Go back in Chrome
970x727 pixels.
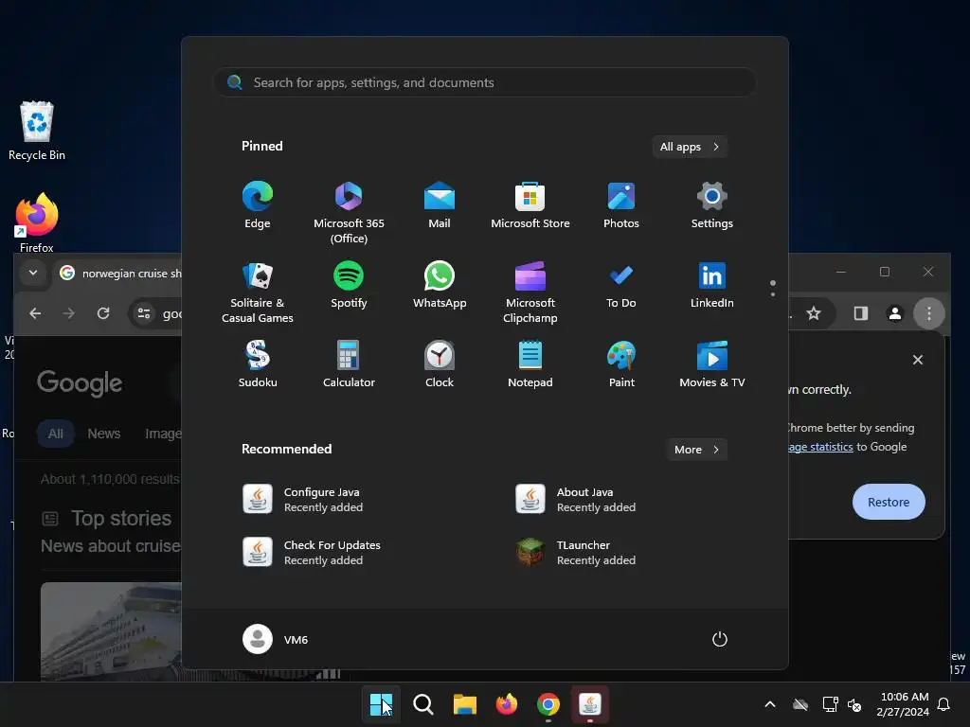point(35,313)
